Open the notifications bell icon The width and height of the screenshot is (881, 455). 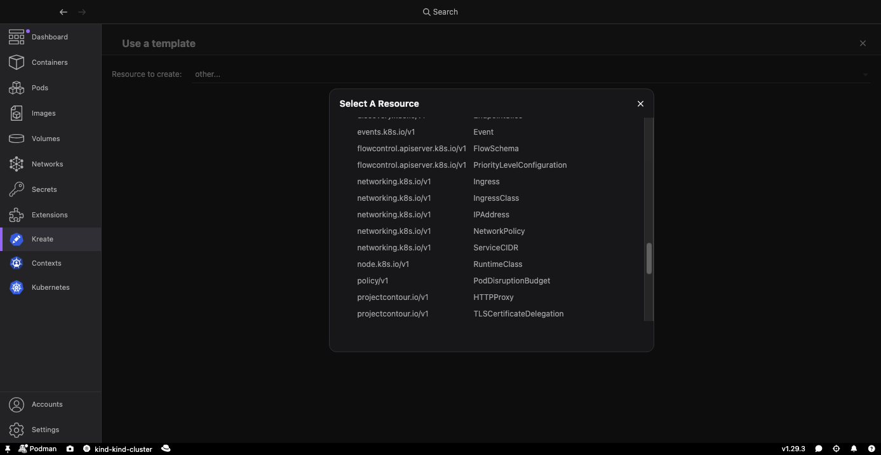(854, 449)
